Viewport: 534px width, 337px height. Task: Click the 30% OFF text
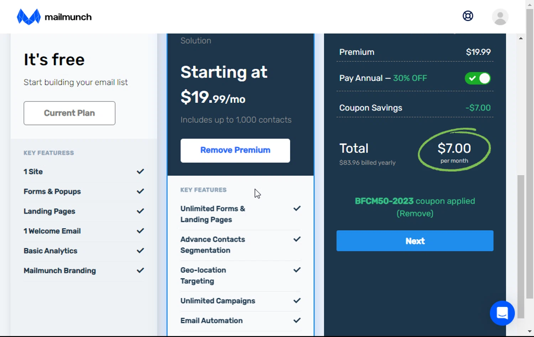(410, 78)
